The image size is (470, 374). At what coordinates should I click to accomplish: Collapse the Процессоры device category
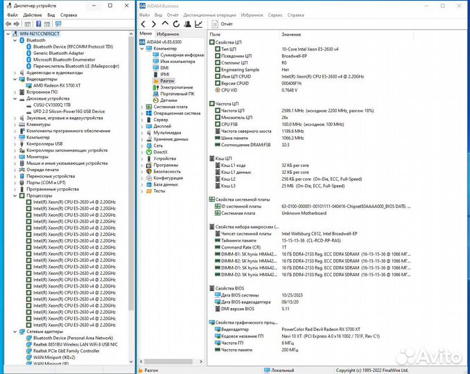tap(15, 195)
